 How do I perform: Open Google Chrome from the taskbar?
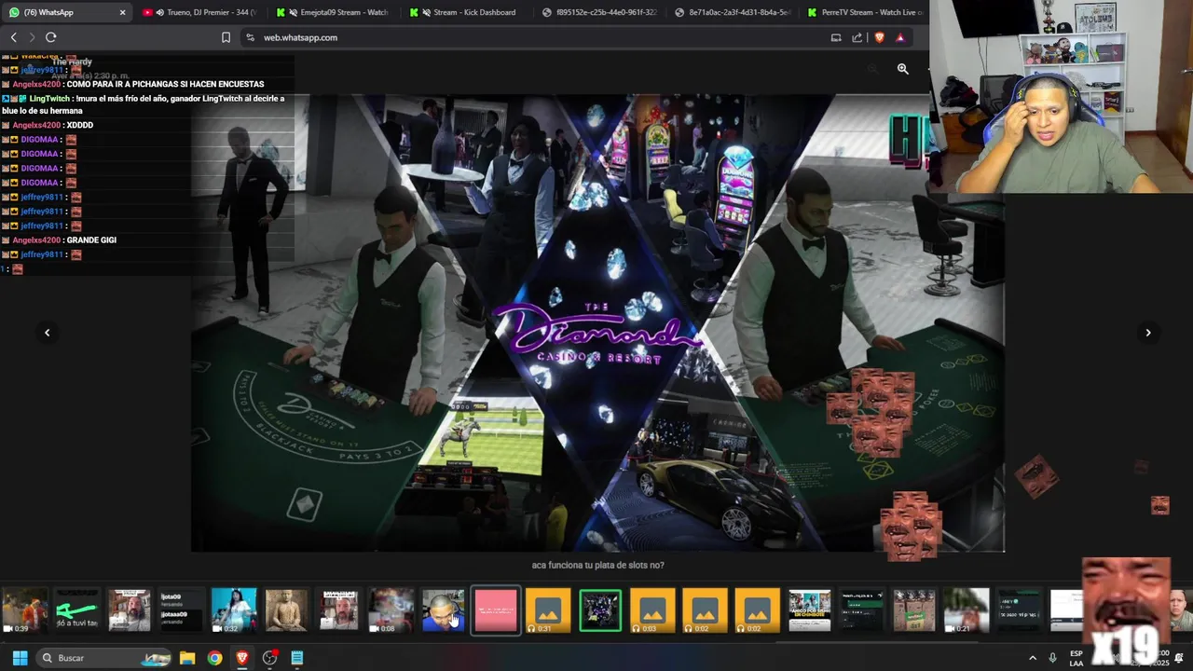tap(215, 658)
